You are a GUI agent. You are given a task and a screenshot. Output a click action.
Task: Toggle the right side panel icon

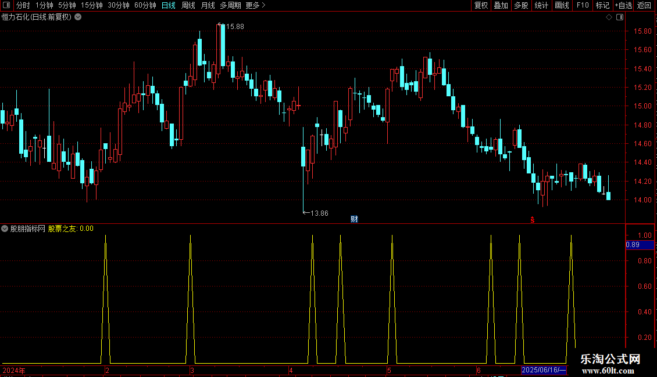pyautogui.click(x=620, y=17)
